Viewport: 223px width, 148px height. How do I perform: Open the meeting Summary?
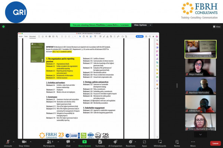pyautogui.click(x=100, y=142)
